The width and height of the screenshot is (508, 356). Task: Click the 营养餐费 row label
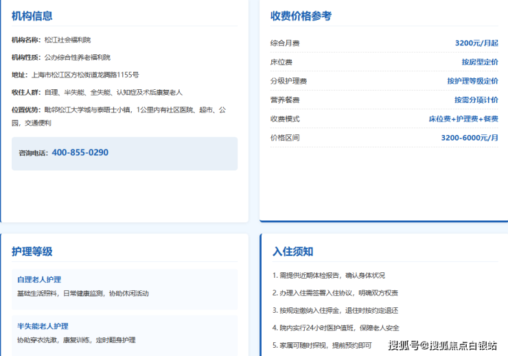click(x=285, y=99)
